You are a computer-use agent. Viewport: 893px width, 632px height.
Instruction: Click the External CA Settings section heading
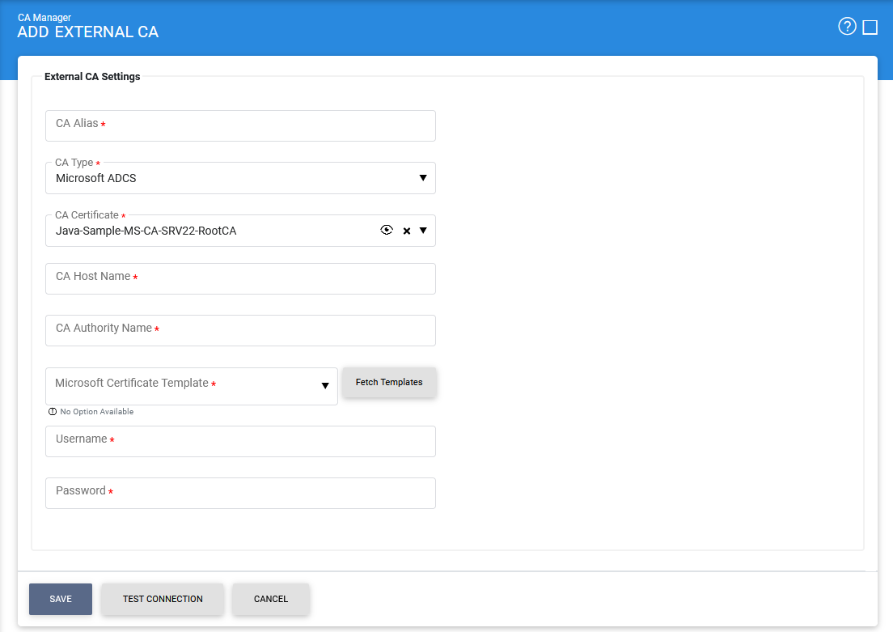92,77
